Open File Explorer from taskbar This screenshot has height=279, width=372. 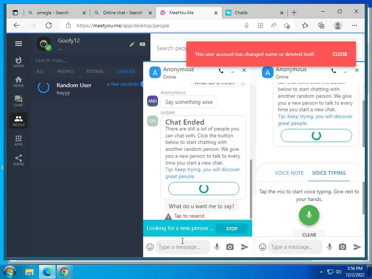point(29,272)
